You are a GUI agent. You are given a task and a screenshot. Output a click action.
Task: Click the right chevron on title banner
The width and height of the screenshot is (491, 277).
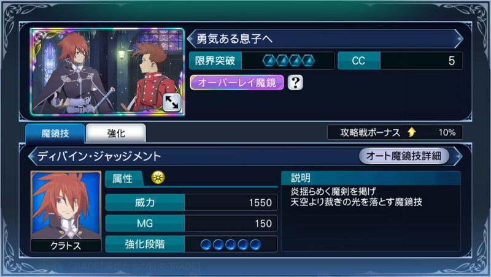458,39
